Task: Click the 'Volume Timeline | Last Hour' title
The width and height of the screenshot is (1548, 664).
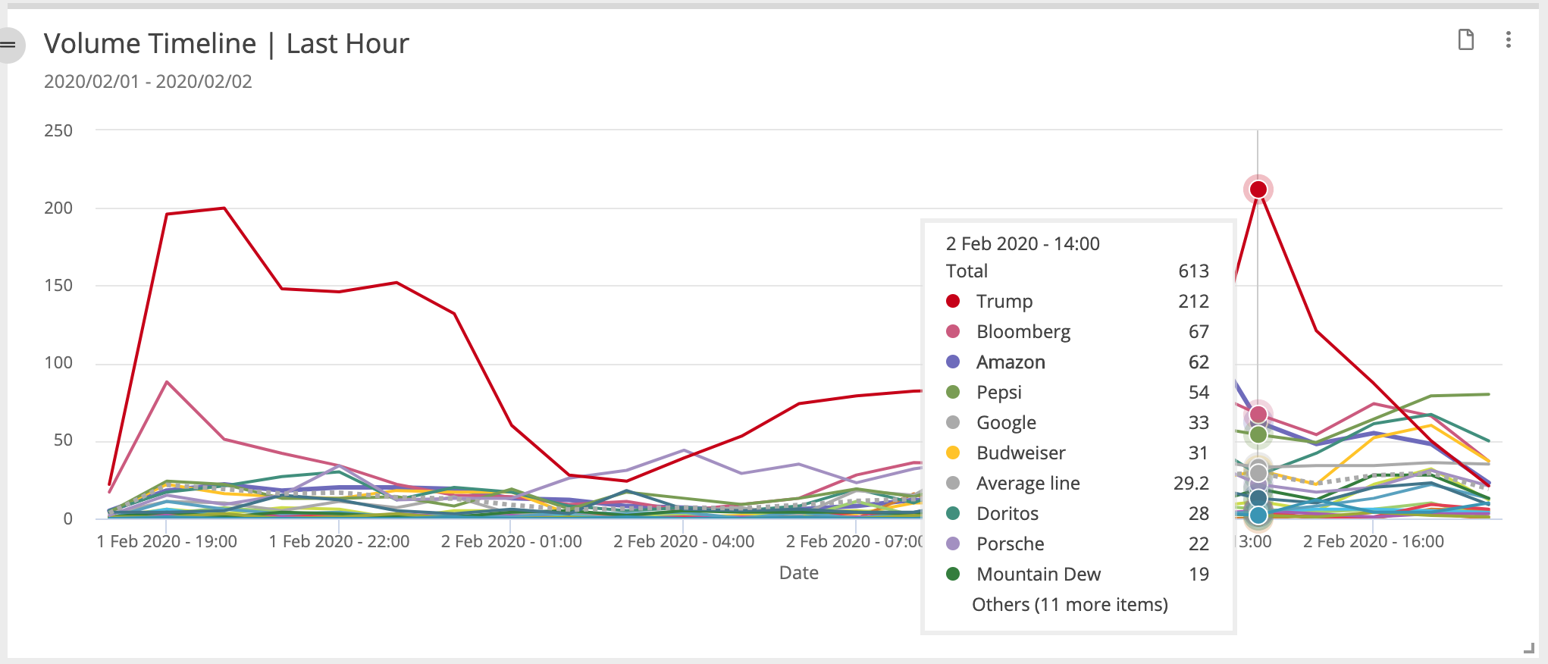Action: coord(226,44)
